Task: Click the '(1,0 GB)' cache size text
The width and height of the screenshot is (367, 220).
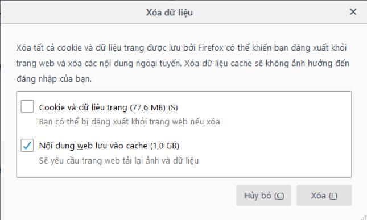Action: pyautogui.click(x=164, y=146)
